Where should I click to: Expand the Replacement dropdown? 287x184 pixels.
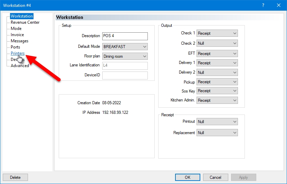(x=217, y=133)
